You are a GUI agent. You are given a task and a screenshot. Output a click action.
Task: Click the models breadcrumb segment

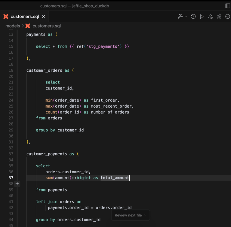13,26
